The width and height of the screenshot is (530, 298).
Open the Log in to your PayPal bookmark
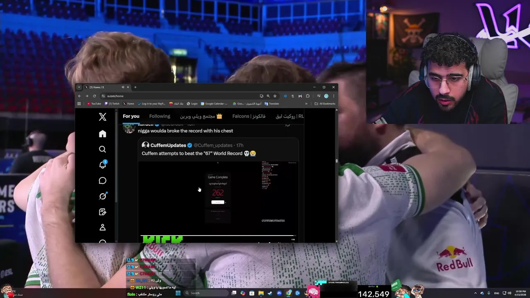click(x=151, y=103)
